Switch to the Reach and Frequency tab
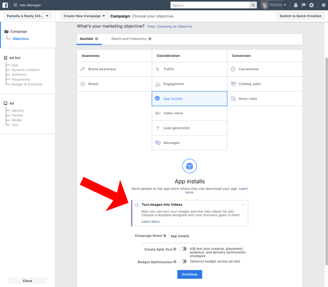The image size is (328, 287). [131, 39]
